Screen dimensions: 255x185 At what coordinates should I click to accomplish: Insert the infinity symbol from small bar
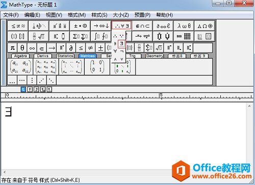tap(32, 48)
